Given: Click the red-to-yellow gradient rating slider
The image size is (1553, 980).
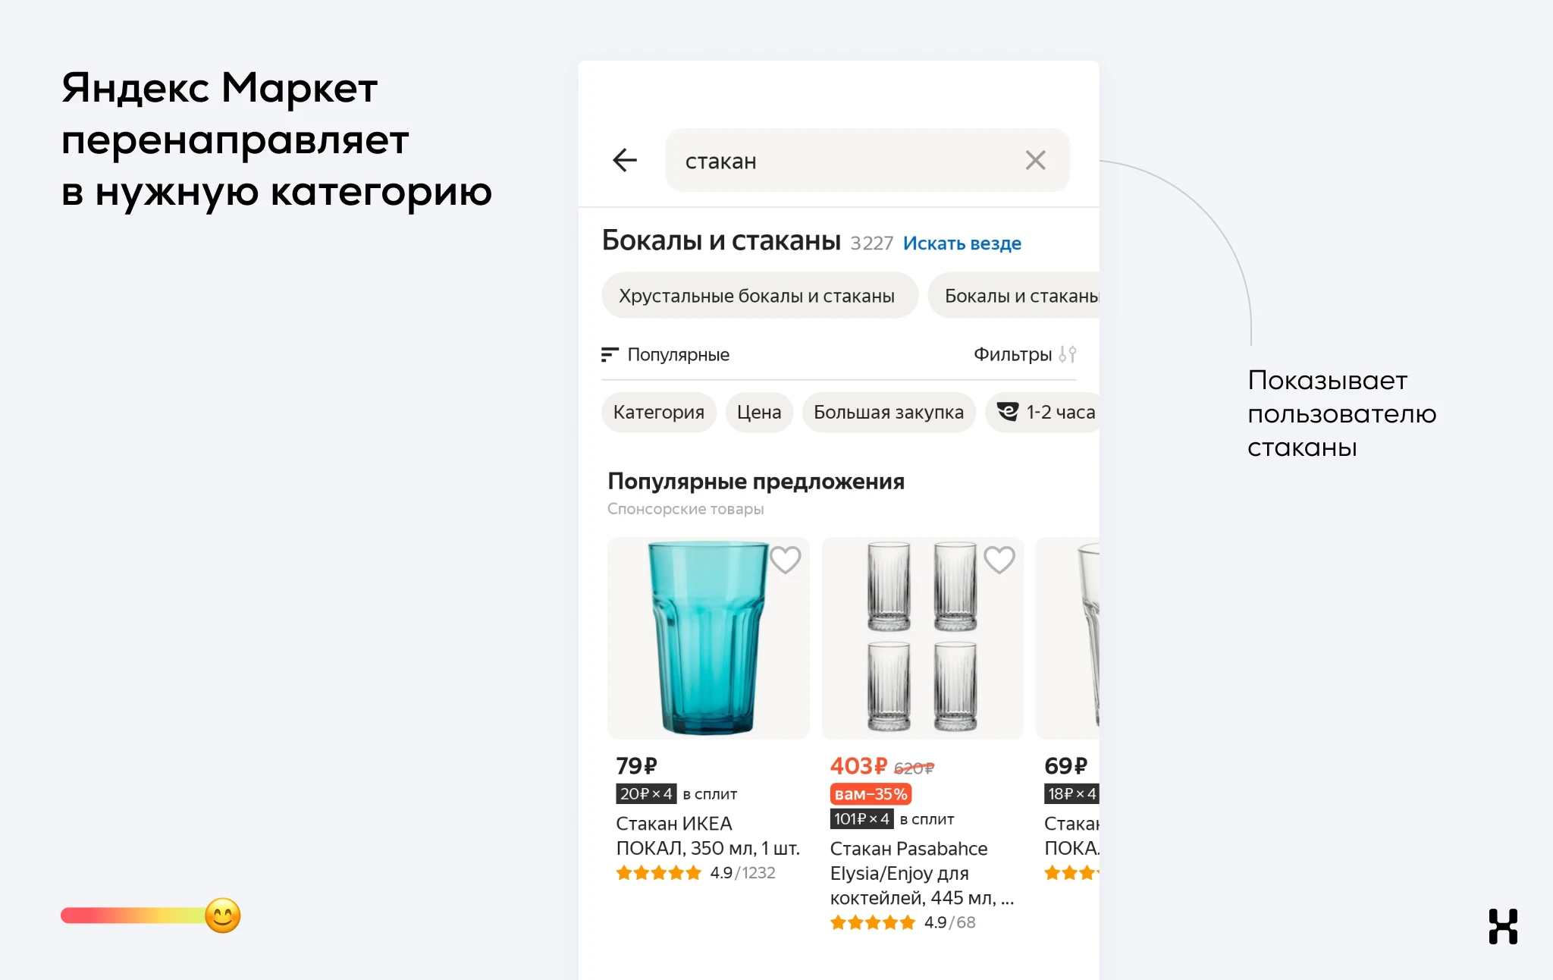Looking at the screenshot, I should (x=133, y=916).
